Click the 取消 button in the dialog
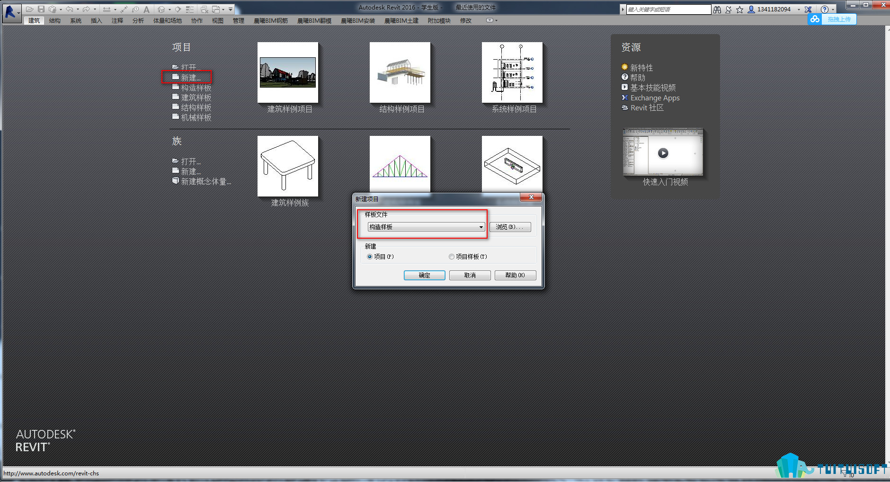 (x=470, y=275)
